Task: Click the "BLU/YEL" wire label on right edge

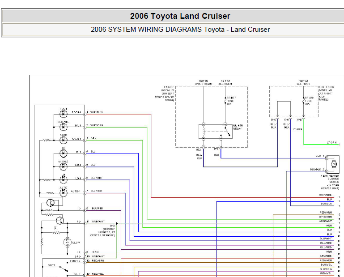Action: [326, 265]
